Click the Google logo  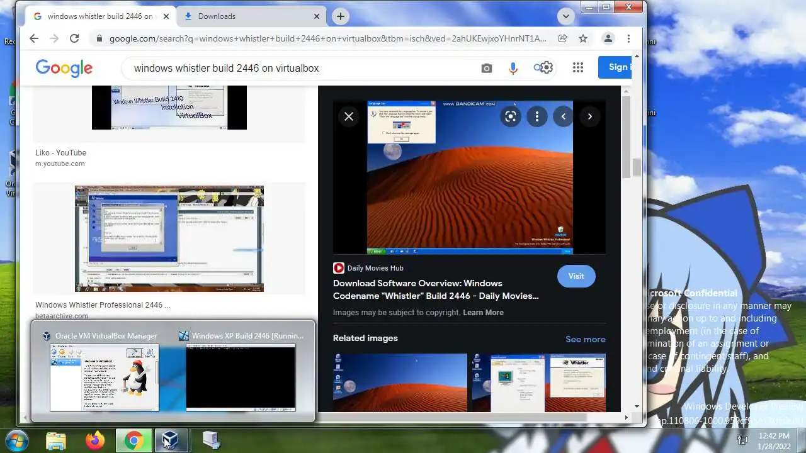pos(64,68)
